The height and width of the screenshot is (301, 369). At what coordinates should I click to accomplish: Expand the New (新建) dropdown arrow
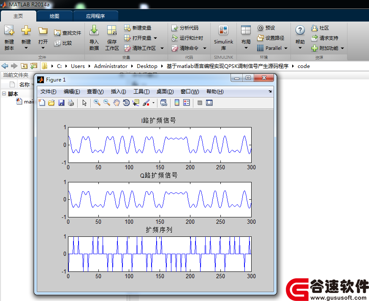click(26, 48)
